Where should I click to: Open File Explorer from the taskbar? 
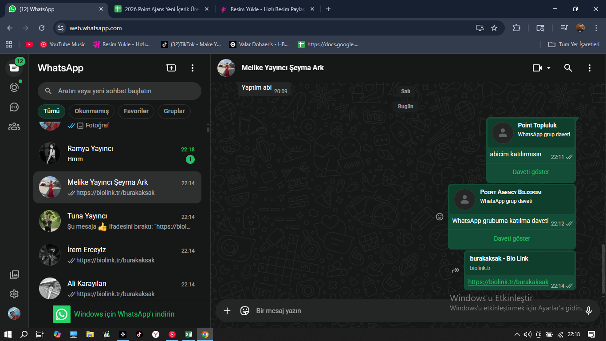(x=90, y=334)
